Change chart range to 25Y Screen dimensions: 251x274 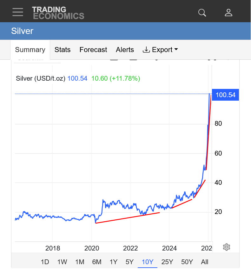pyautogui.click(x=167, y=262)
